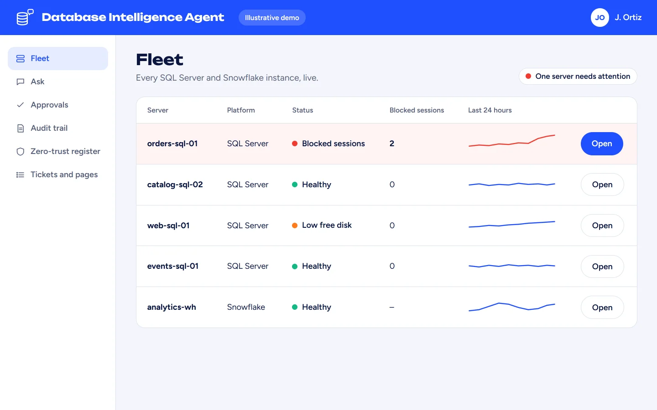Click the green status dot for analytics-wh

click(295, 307)
